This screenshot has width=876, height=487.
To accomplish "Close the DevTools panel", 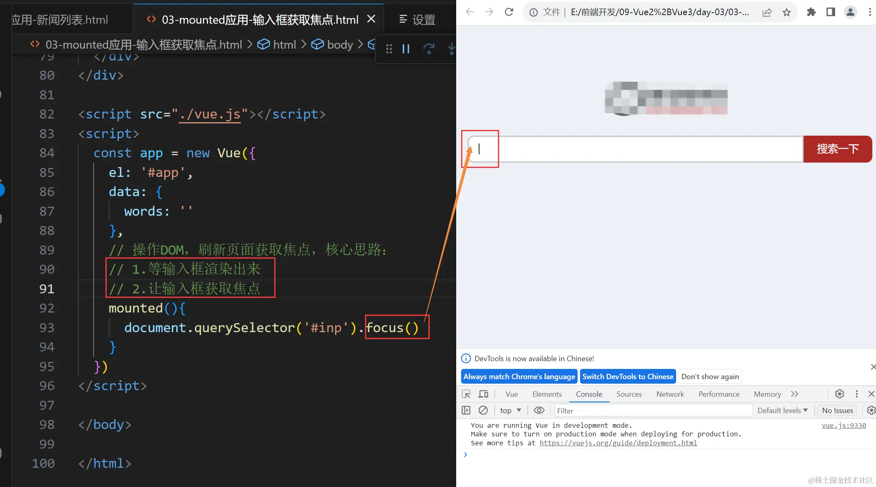I will (x=871, y=394).
